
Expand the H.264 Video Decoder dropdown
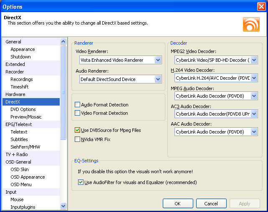point(254,78)
